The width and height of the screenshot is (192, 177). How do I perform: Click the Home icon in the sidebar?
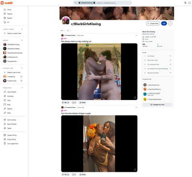5,10
